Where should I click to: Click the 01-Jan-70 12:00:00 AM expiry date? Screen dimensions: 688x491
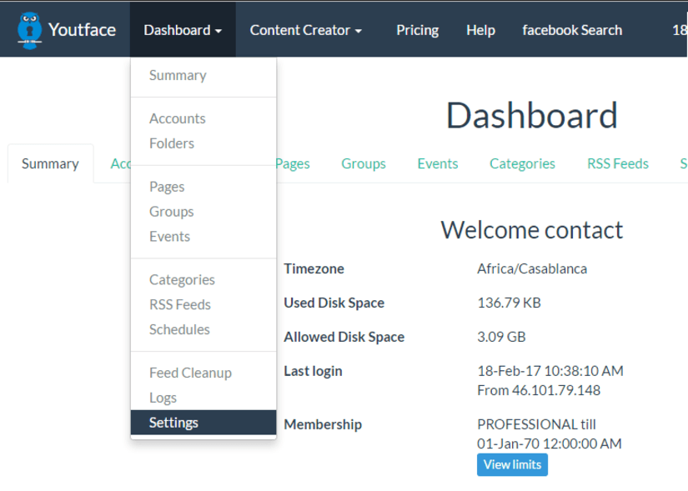550,443
